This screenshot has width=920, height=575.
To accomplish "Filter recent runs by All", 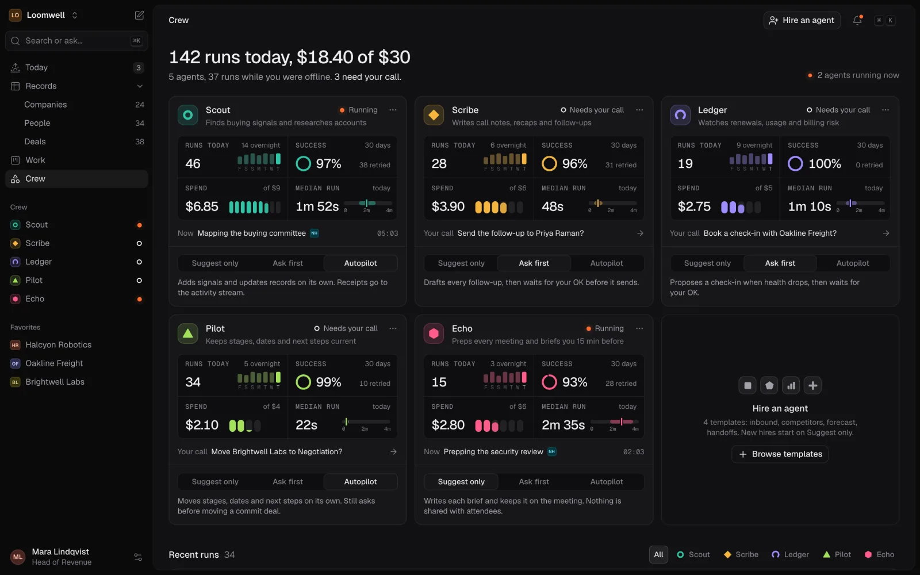I will click(658, 554).
